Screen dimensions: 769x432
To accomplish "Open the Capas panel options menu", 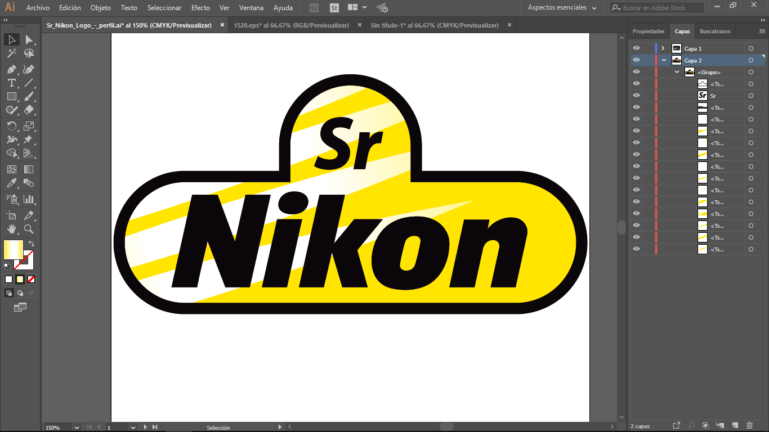I will point(762,31).
